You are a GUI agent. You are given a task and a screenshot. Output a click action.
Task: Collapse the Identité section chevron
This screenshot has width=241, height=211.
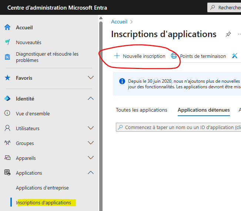pyautogui.click(x=91, y=98)
